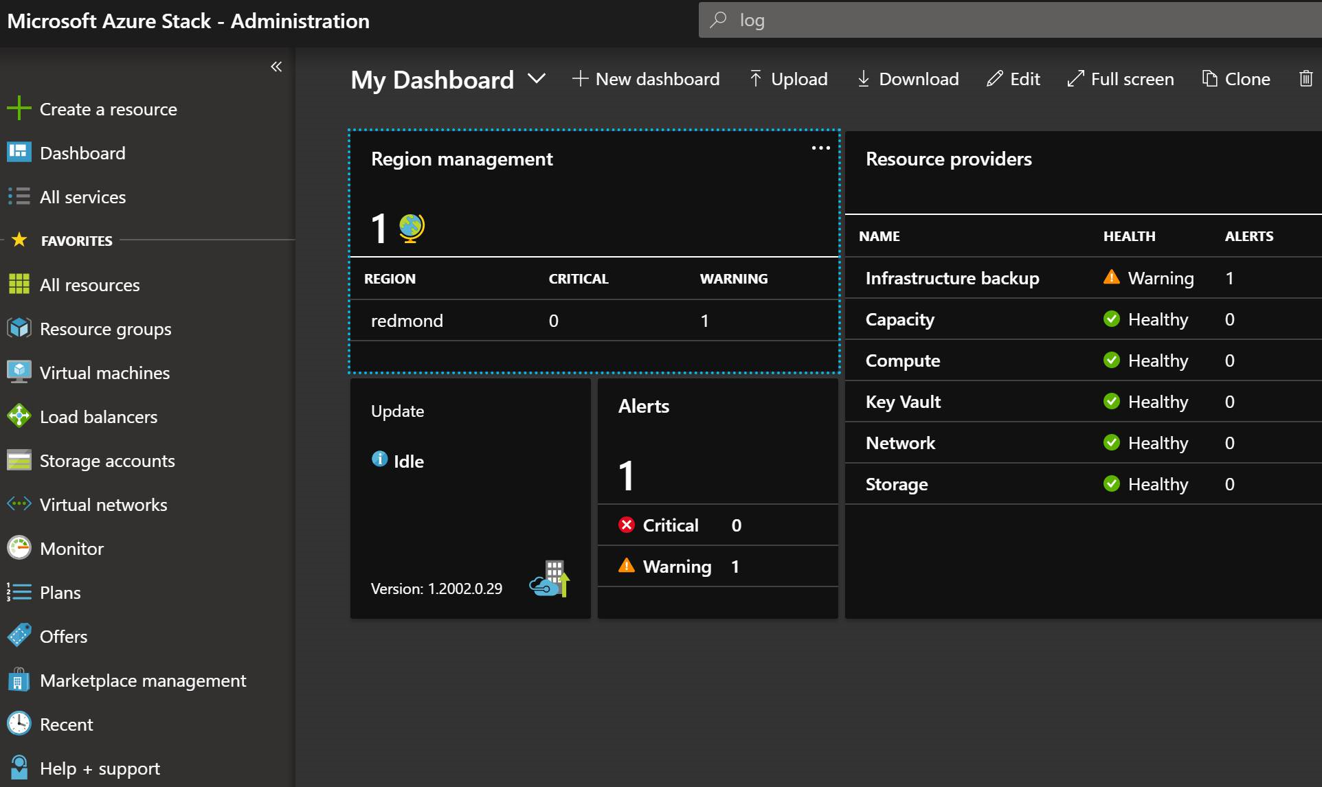Select the Dashboard menu item
1322x787 pixels.
pos(82,152)
